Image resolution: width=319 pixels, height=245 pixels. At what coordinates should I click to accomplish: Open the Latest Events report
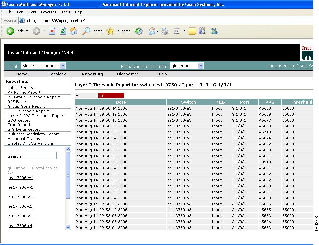(x=20, y=88)
